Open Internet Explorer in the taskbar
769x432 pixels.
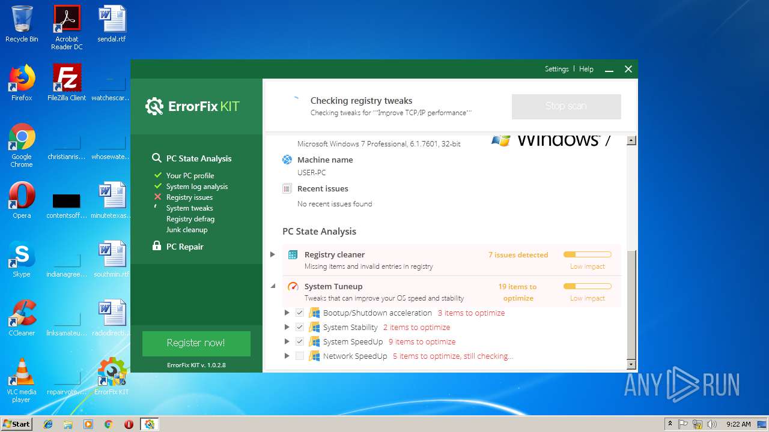point(48,424)
